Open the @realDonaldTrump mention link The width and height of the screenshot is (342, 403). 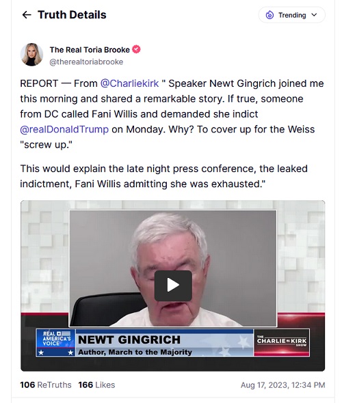64,129
